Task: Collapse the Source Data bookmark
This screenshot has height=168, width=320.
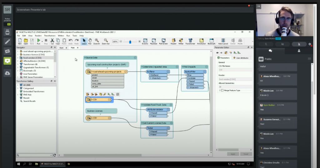Action: (85, 58)
